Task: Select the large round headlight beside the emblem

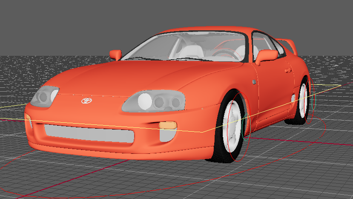Action: (145, 101)
